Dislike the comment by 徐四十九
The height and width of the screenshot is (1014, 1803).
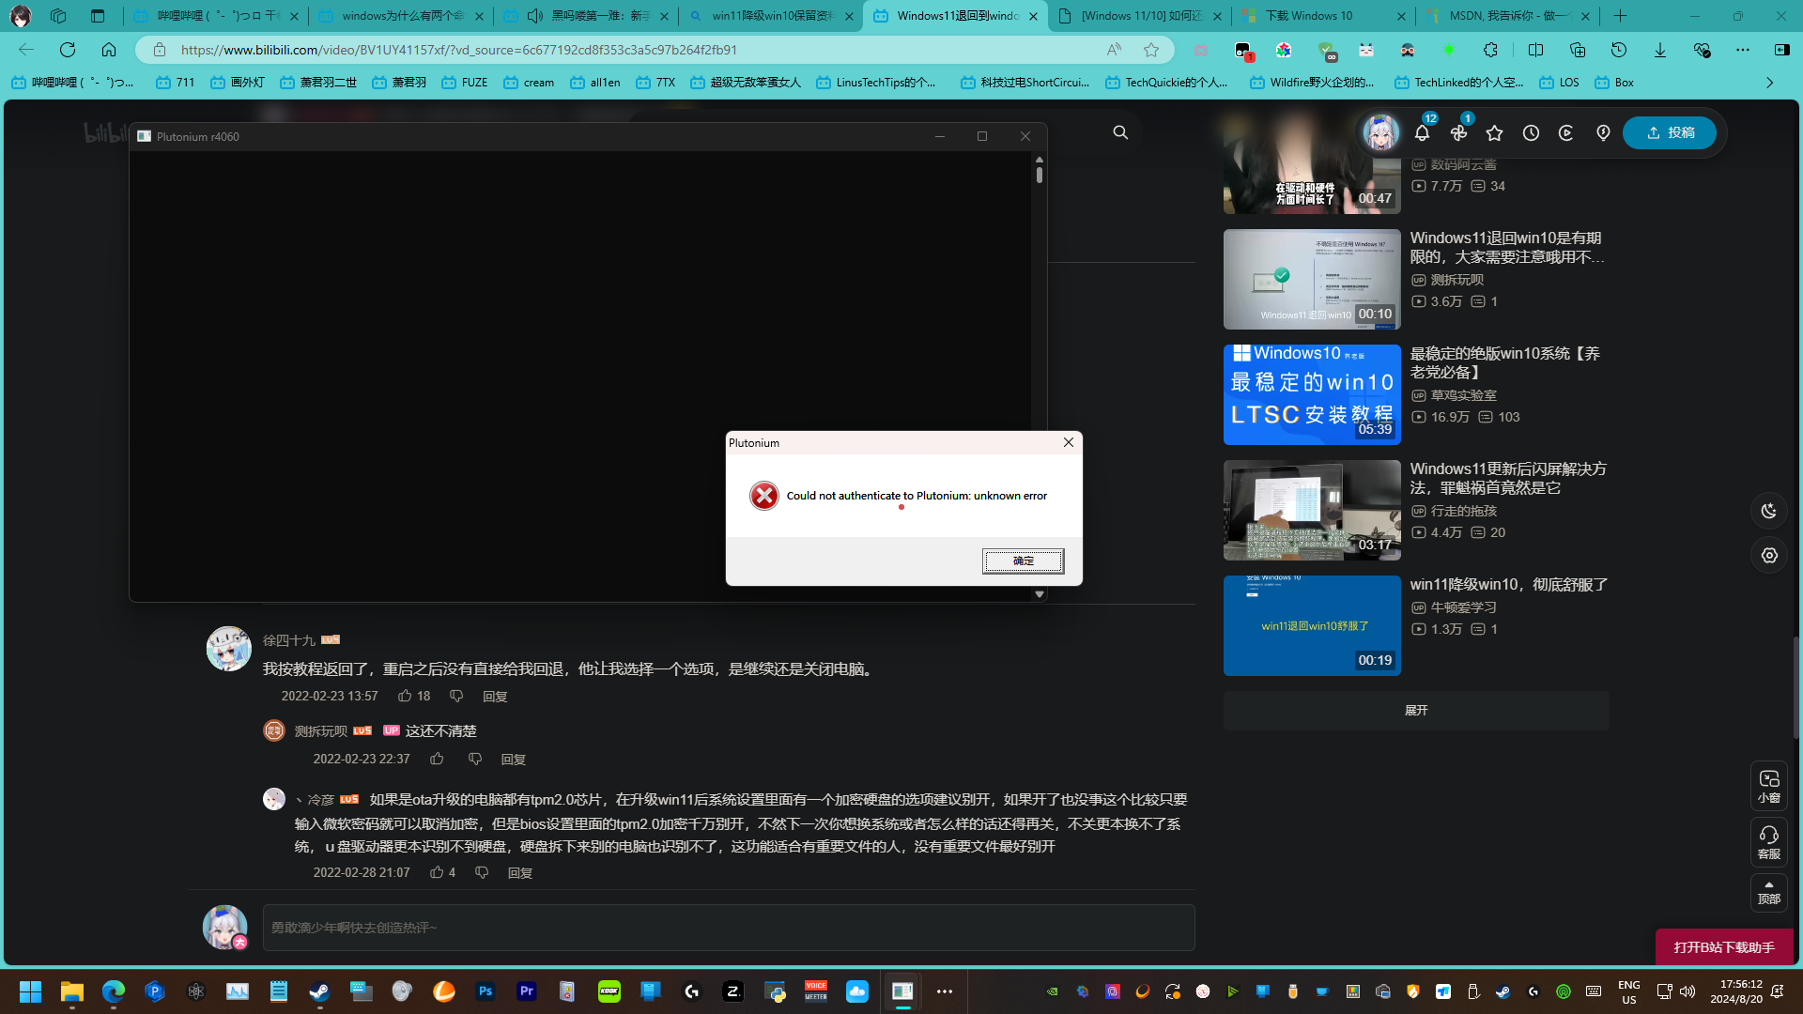456,696
